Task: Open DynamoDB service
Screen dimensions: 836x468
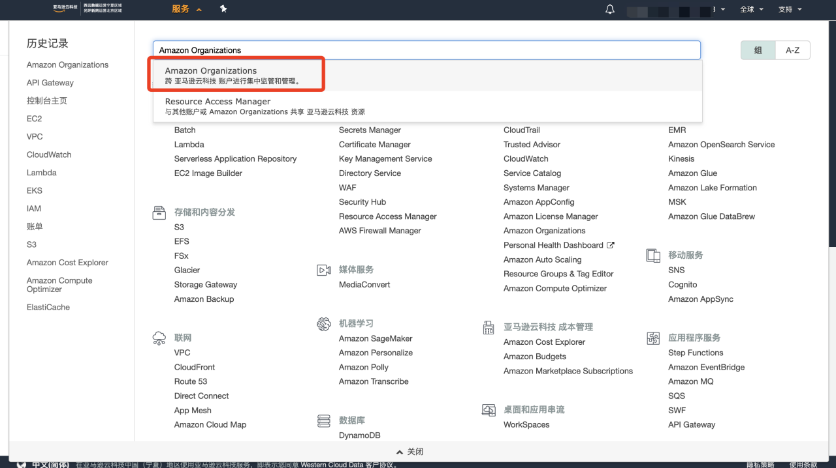Action: [x=359, y=435]
